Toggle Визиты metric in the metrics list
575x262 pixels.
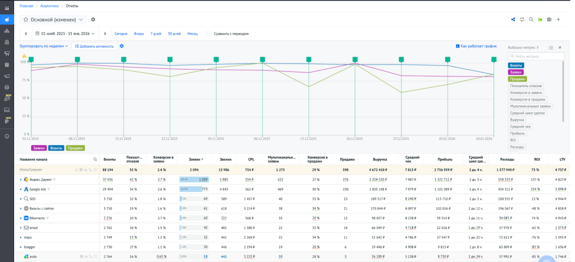point(516,66)
